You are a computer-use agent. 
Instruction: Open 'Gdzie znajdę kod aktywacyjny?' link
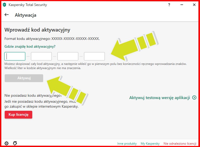point(30,47)
